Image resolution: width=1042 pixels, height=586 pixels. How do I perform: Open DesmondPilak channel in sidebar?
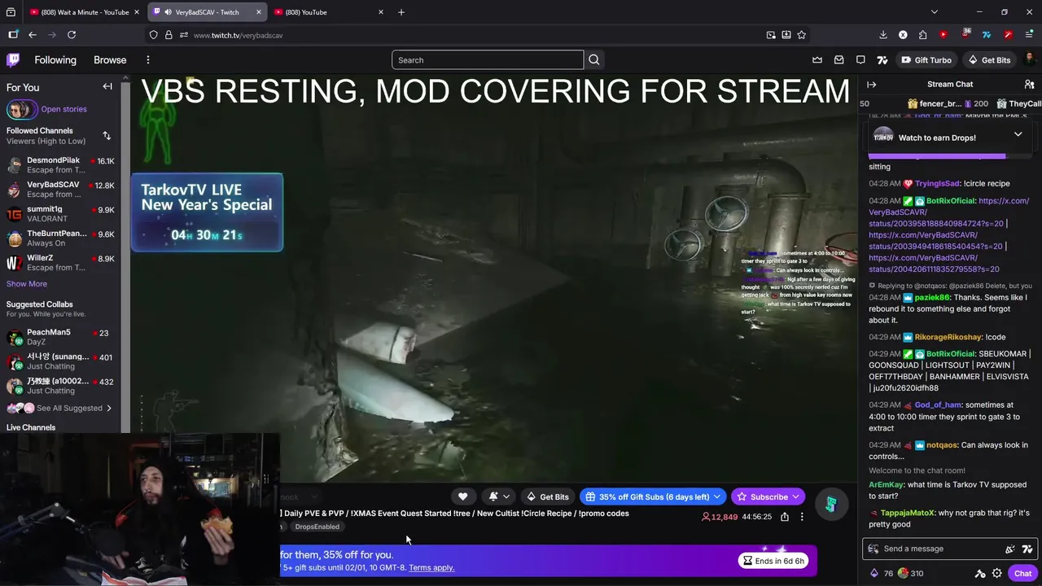click(x=60, y=165)
